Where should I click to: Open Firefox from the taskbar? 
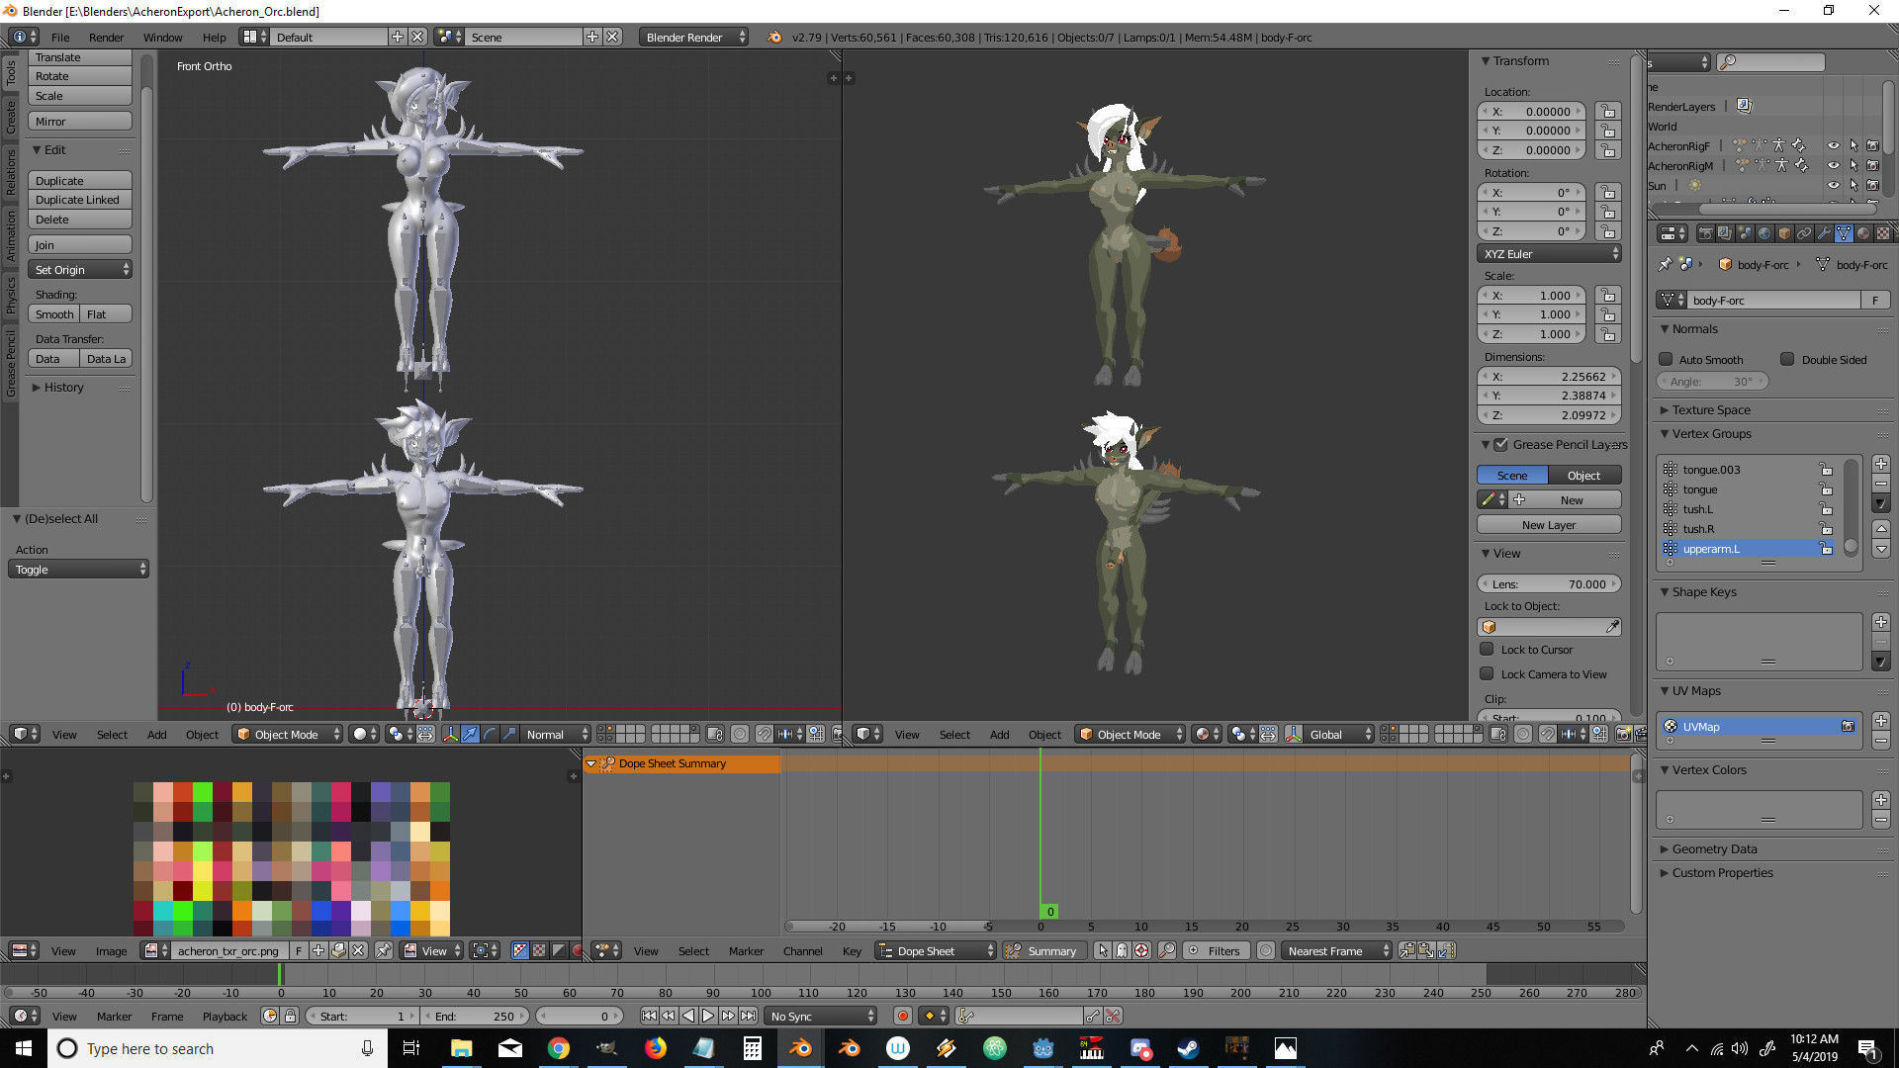point(655,1048)
